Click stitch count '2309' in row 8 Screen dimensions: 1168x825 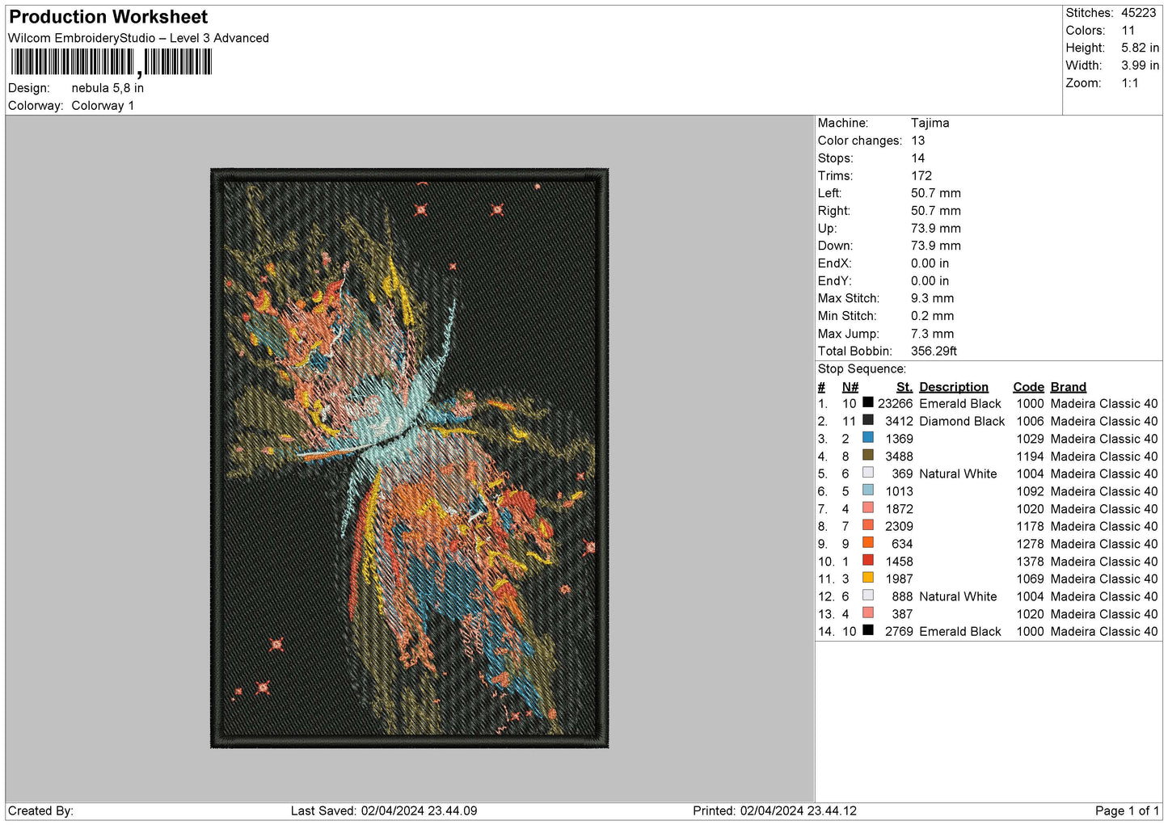click(x=899, y=526)
